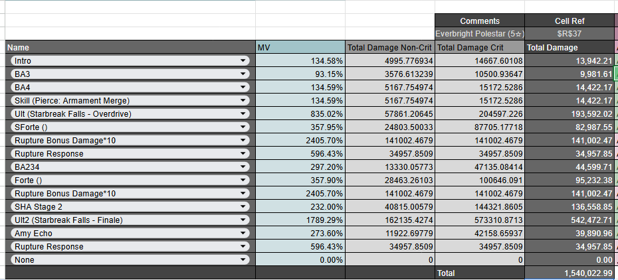
Task: Click the non-crit value 28463.26103
Action: coord(390,180)
